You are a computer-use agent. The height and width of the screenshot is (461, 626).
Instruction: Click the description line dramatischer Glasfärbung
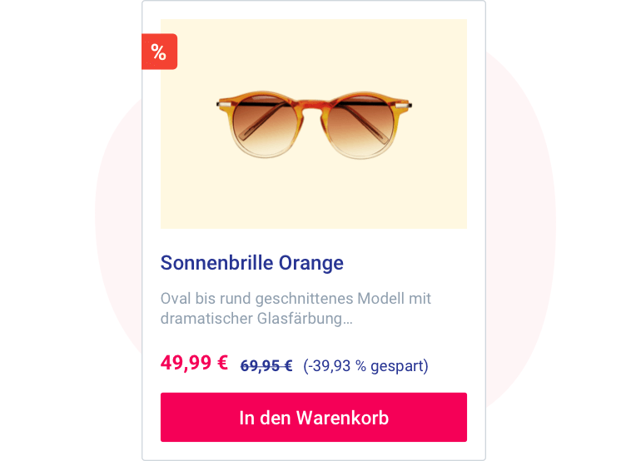[x=256, y=319]
